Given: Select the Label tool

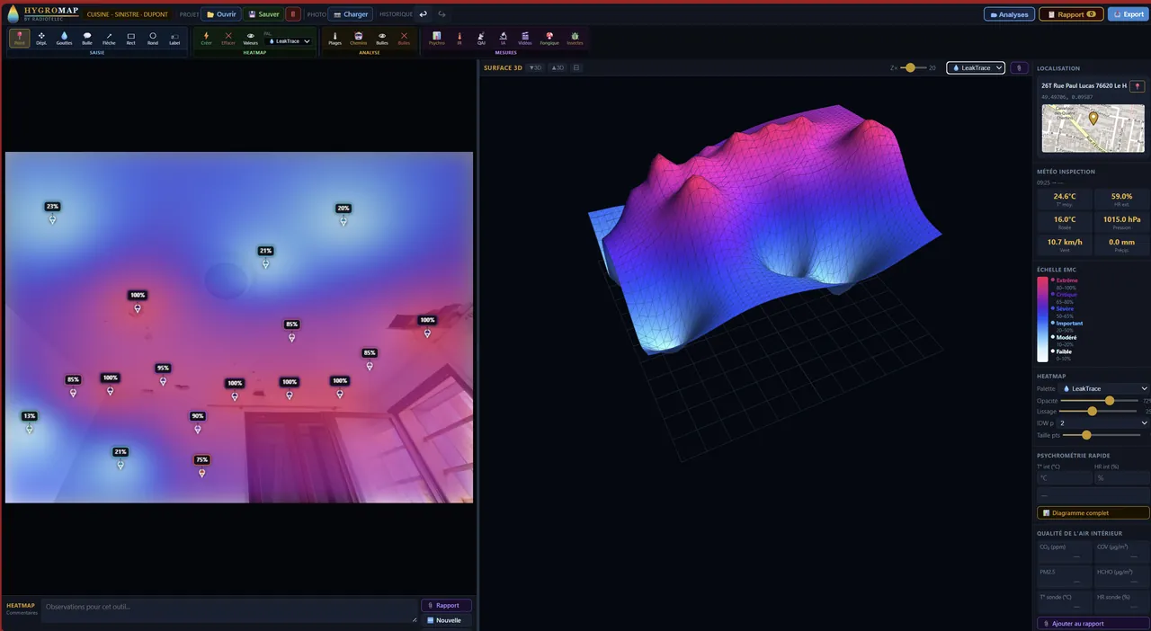Looking at the screenshot, I should tap(174, 38).
